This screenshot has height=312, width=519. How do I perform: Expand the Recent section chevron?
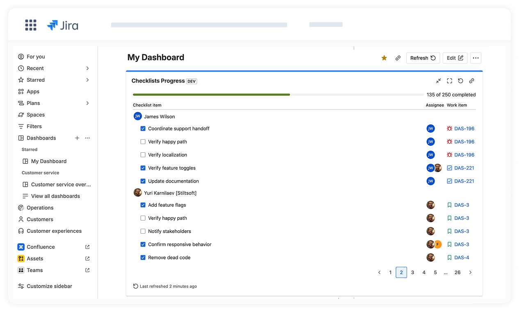[x=87, y=68]
